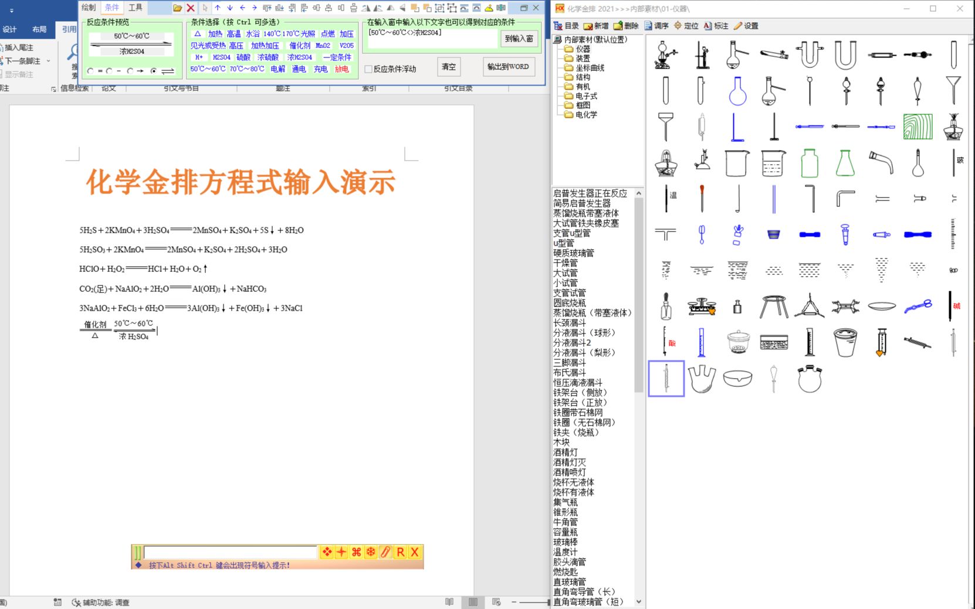Screen dimensions: 975x609
Task: Click the 清空 clear button
Action: (x=449, y=67)
